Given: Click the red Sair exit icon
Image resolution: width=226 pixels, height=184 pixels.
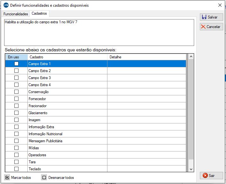Looking at the screenshot, I should click(205, 176).
